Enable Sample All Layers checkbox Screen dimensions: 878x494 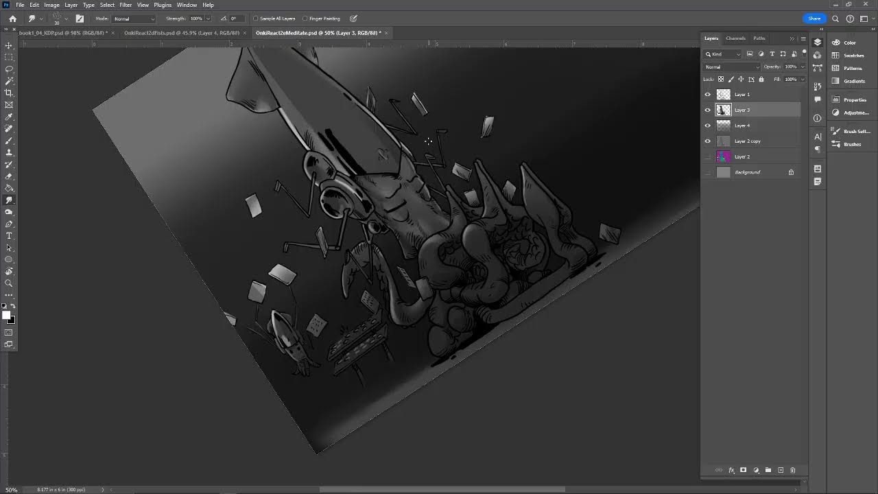coord(256,19)
